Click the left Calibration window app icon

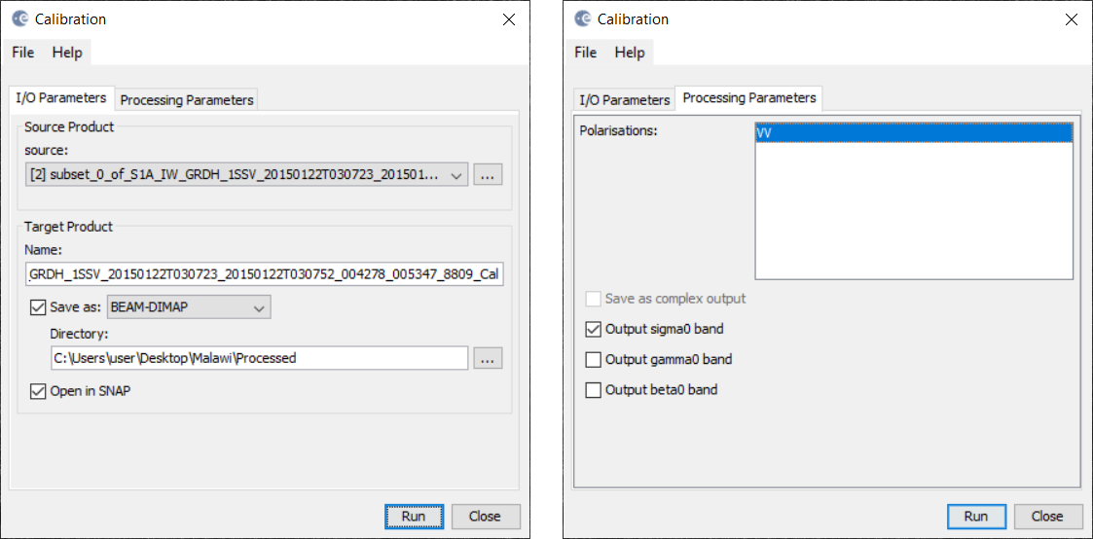click(x=20, y=19)
